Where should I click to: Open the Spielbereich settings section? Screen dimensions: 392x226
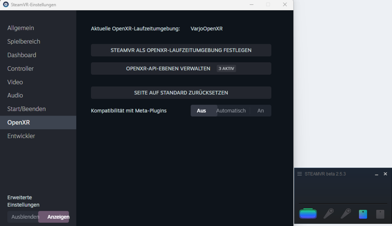pyautogui.click(x=38, y=42)
